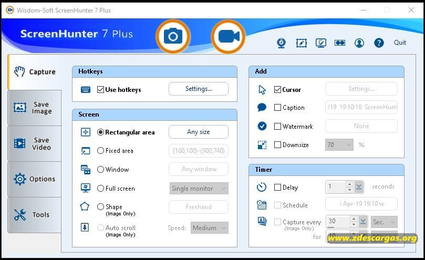Screen dimensions: 425x260
Task: Click the rectangular area crosshair icon
Action: click(x=86, y=132)
